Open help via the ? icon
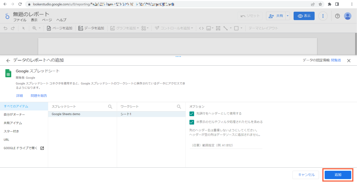The height and width of the screenshot is (183, 357). pos(337,16)
